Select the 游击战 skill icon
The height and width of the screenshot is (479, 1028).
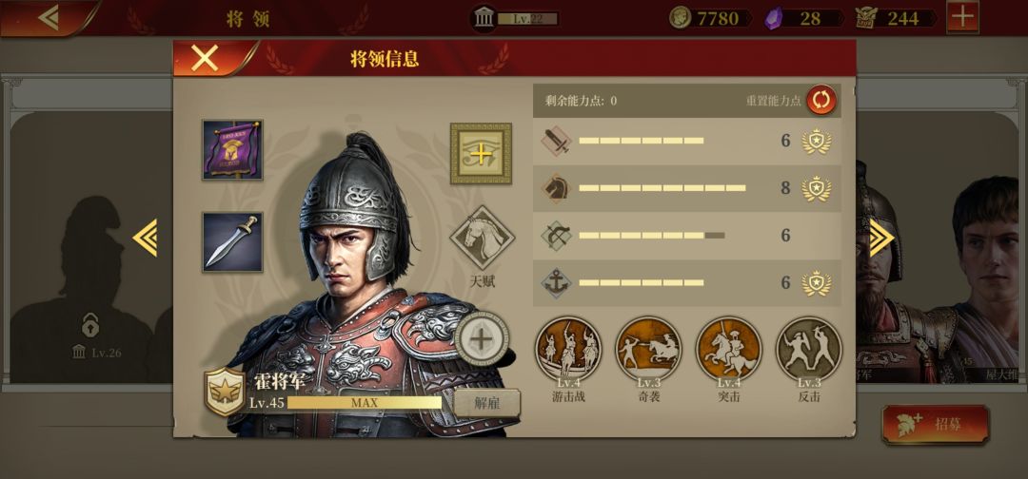[567, 349]
